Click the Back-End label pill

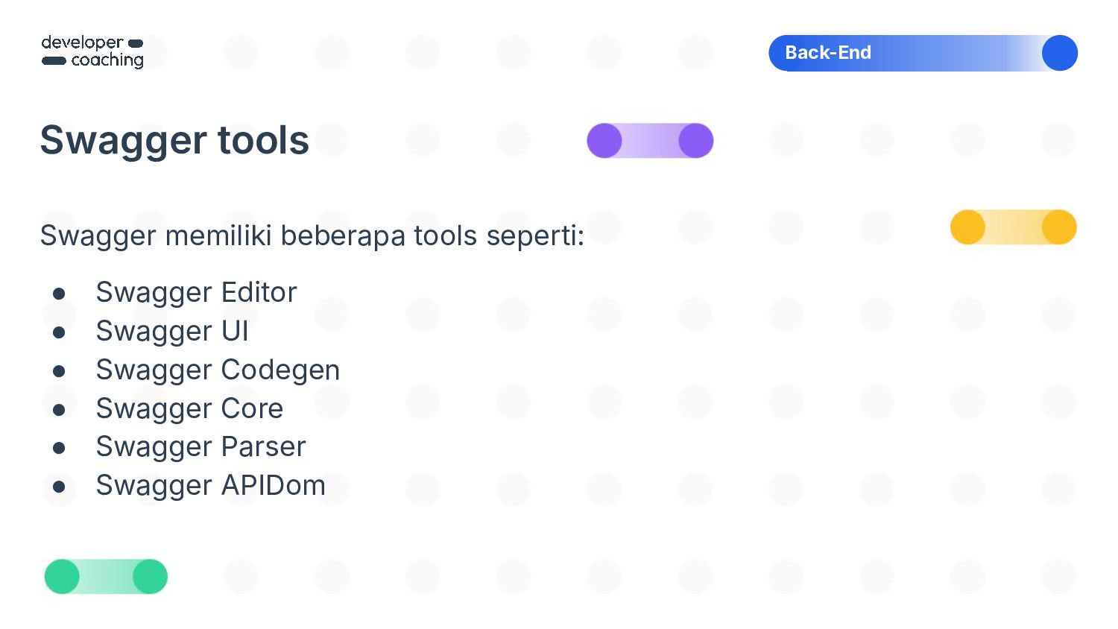pos(923,53)
